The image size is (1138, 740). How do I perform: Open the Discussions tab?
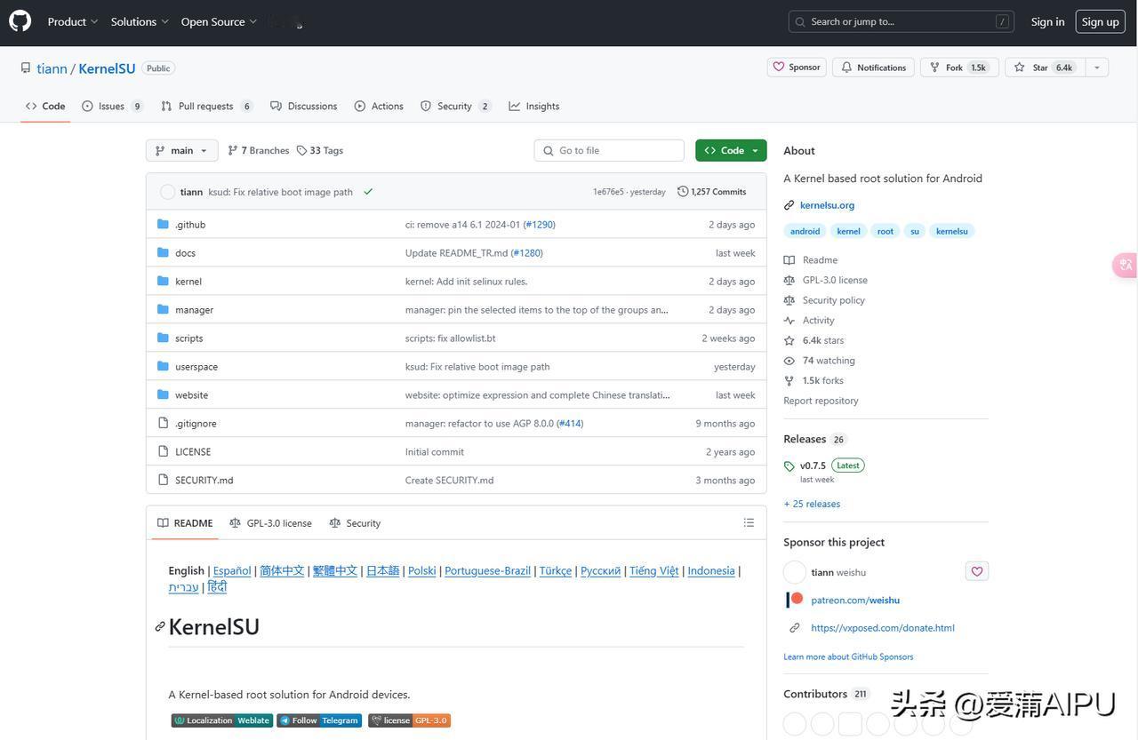coord(304,107)
